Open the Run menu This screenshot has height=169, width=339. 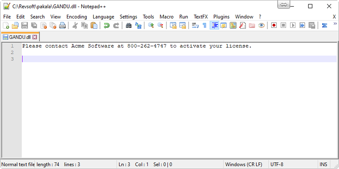[184, 17]
